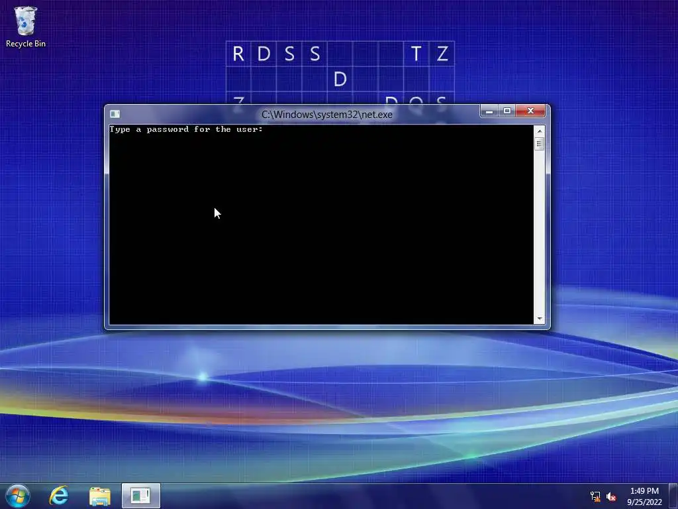Click top-row letter Z in gadget grid

(x=442, y=54)
